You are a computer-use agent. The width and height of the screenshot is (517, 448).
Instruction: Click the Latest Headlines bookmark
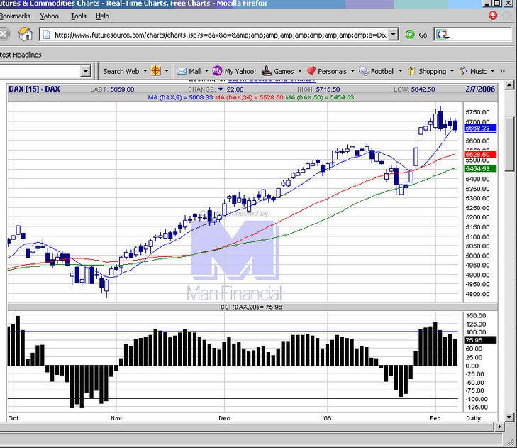click(21, 55)
